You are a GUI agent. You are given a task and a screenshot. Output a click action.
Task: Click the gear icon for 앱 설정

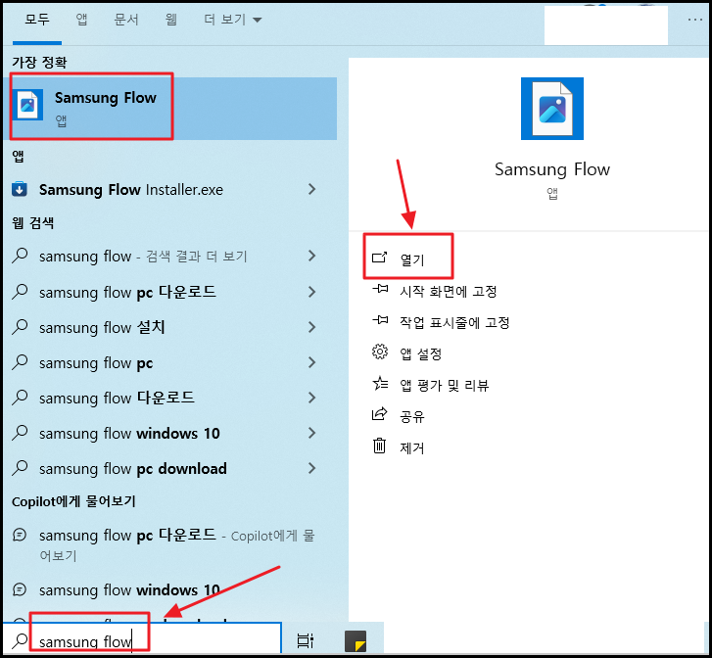(x=380, y=352)
